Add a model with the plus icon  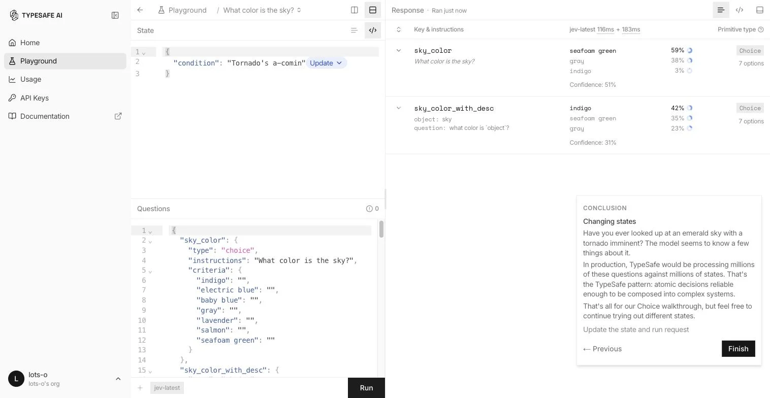tap(140, 388)
